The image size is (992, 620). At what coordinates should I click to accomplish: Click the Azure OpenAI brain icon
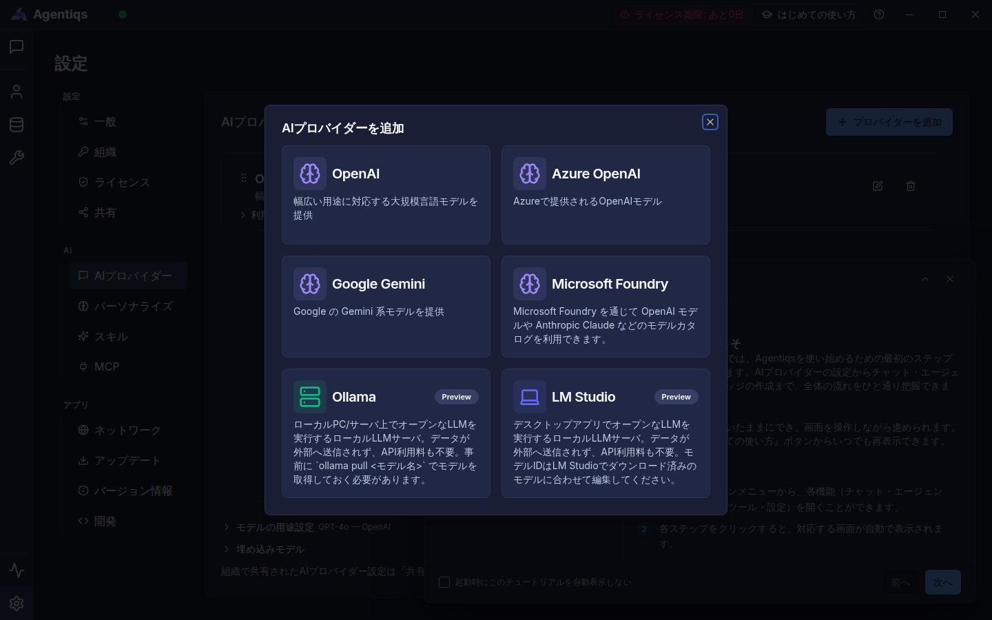click(530, 174)
